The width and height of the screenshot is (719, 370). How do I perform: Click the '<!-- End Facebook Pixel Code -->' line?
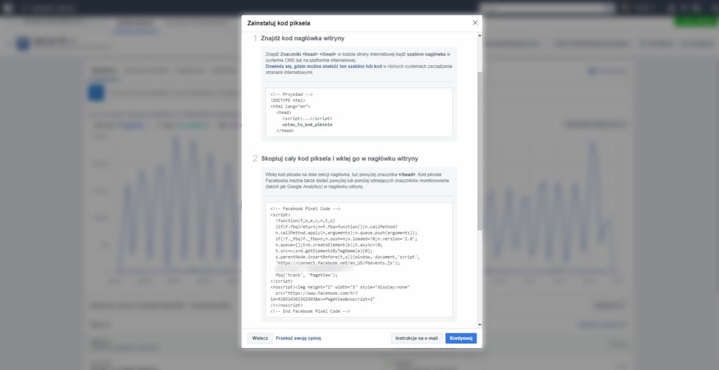coord(310,311)
